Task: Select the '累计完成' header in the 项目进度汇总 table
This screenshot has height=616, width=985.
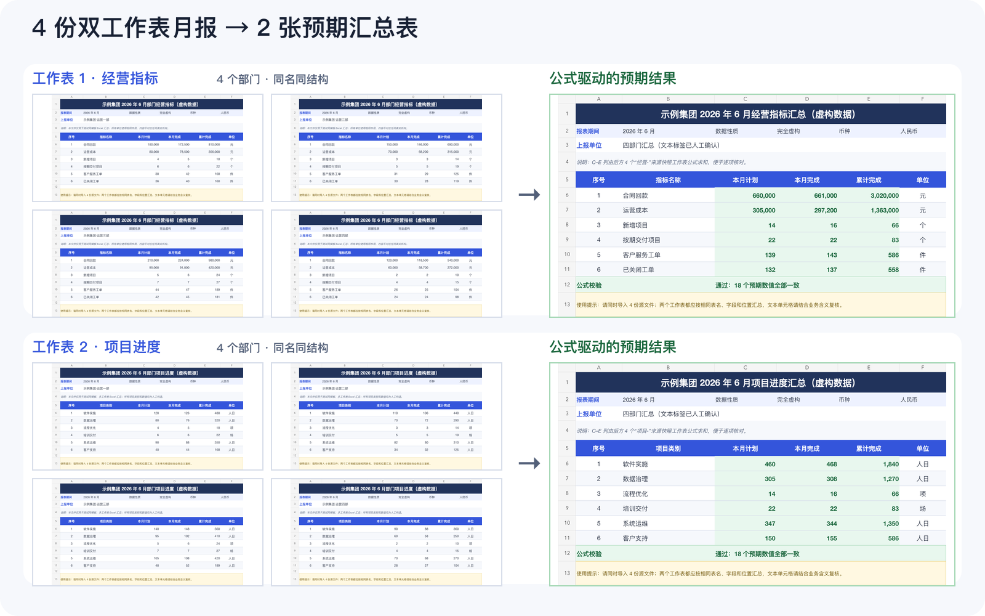Action: point(869,448)
